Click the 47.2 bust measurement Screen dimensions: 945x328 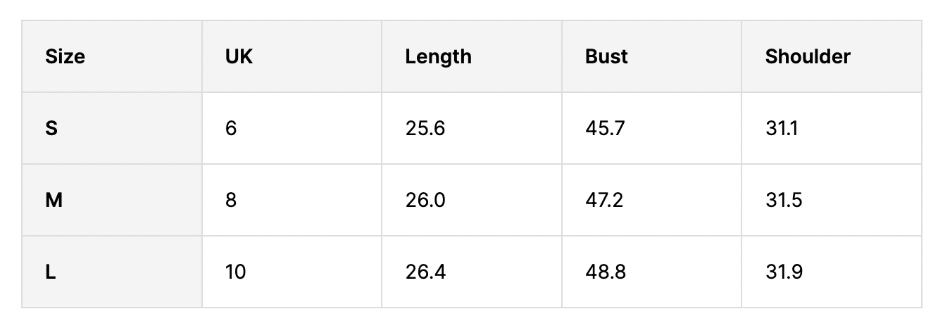tap(605, 201)
